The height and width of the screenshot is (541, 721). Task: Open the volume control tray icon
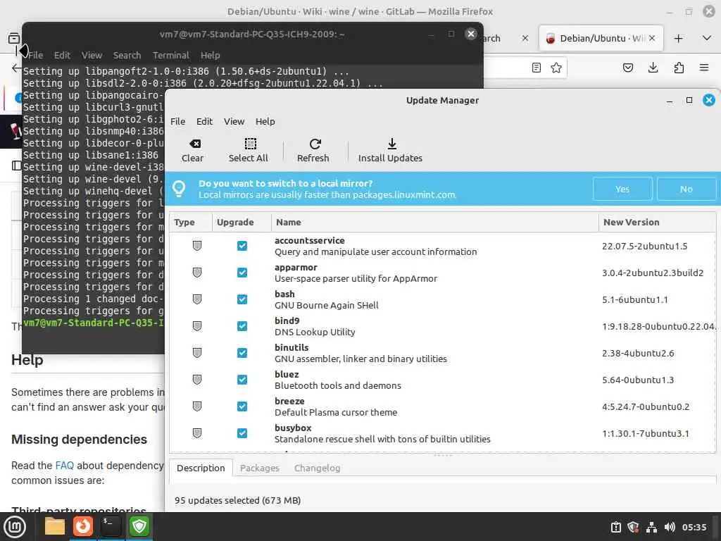pyautogui.click(x=670, y=527)
